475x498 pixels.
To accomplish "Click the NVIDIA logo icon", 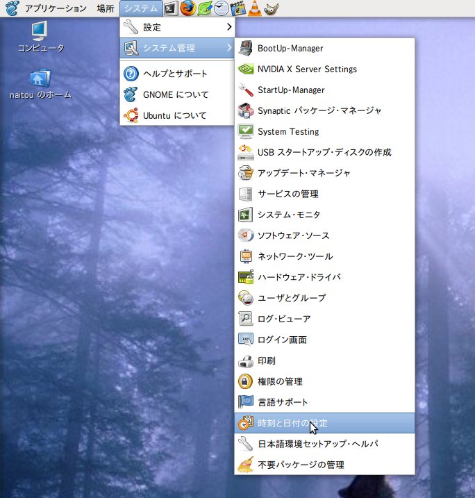I will pyautogui.click(x=246, y=69).
